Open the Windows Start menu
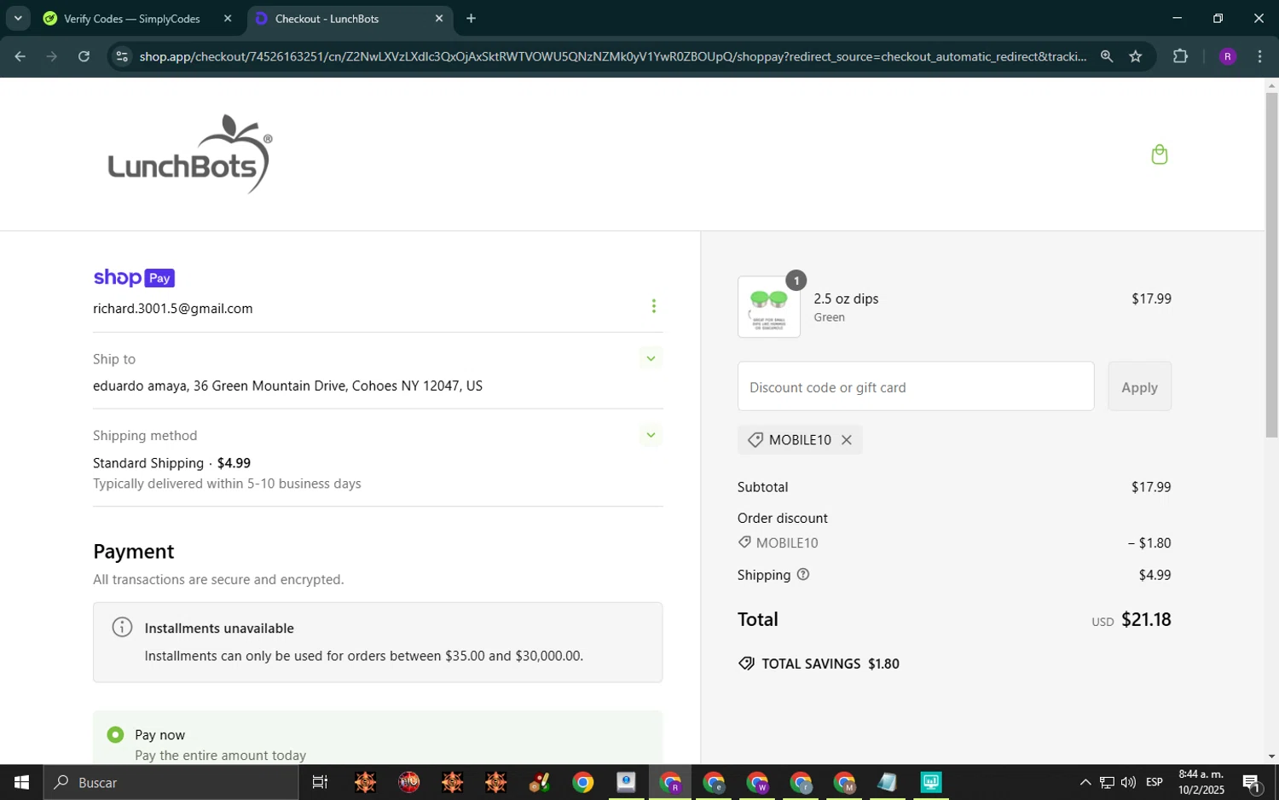This screenshot has width=1279, height=800. 21,782
